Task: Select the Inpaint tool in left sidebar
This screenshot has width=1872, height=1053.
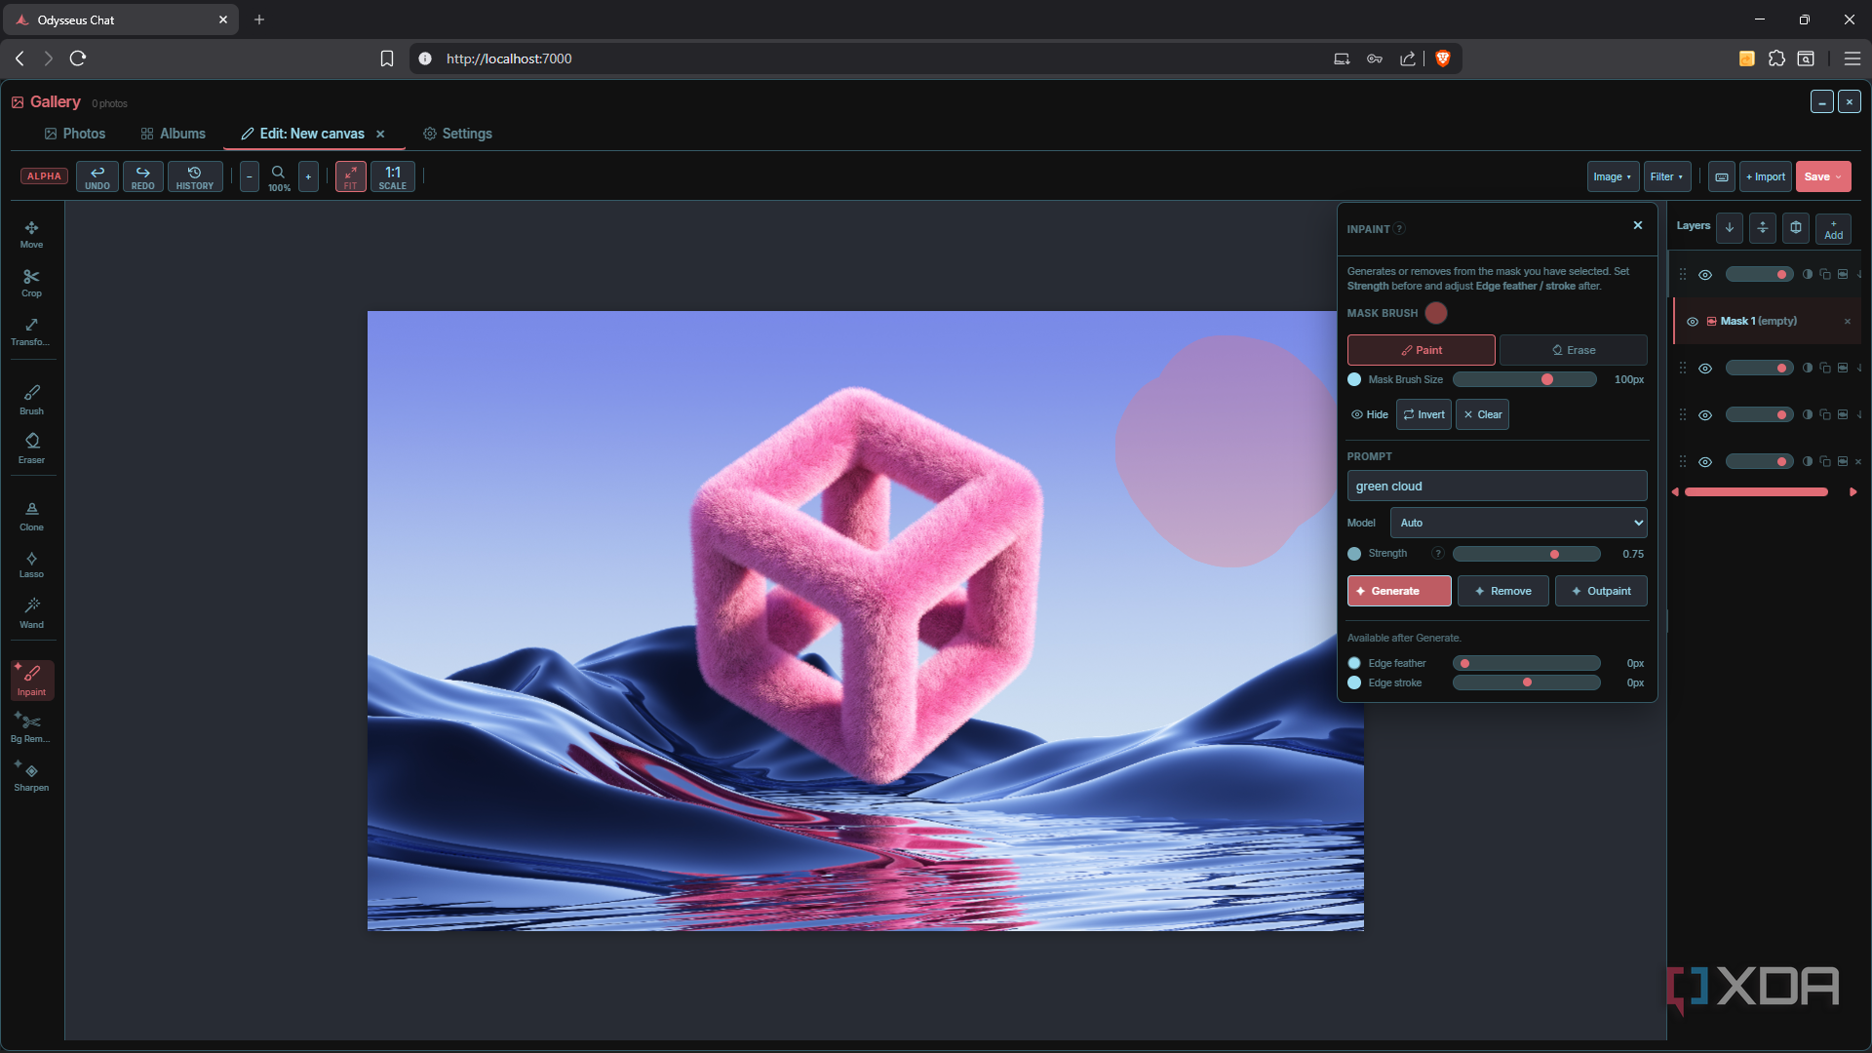Action: coord(32,681)
